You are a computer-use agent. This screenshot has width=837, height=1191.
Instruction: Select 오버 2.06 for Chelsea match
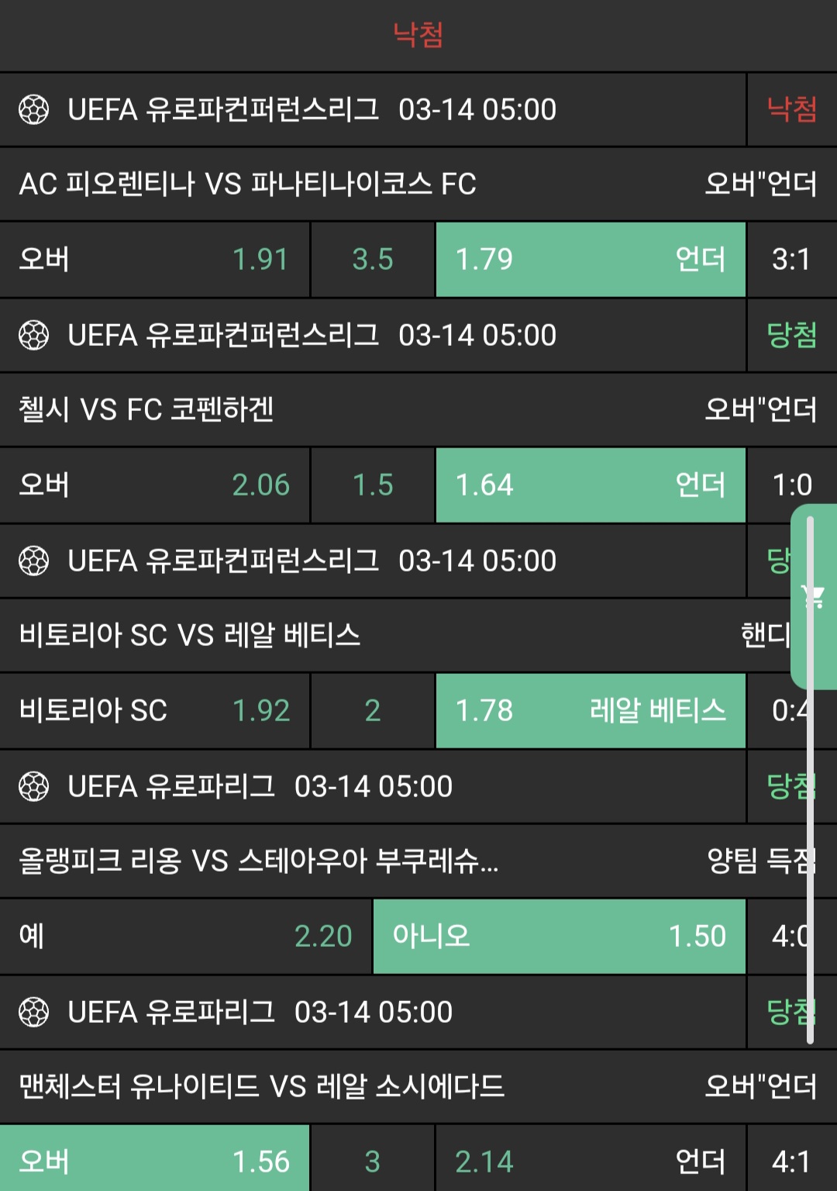tap(155, 485)
